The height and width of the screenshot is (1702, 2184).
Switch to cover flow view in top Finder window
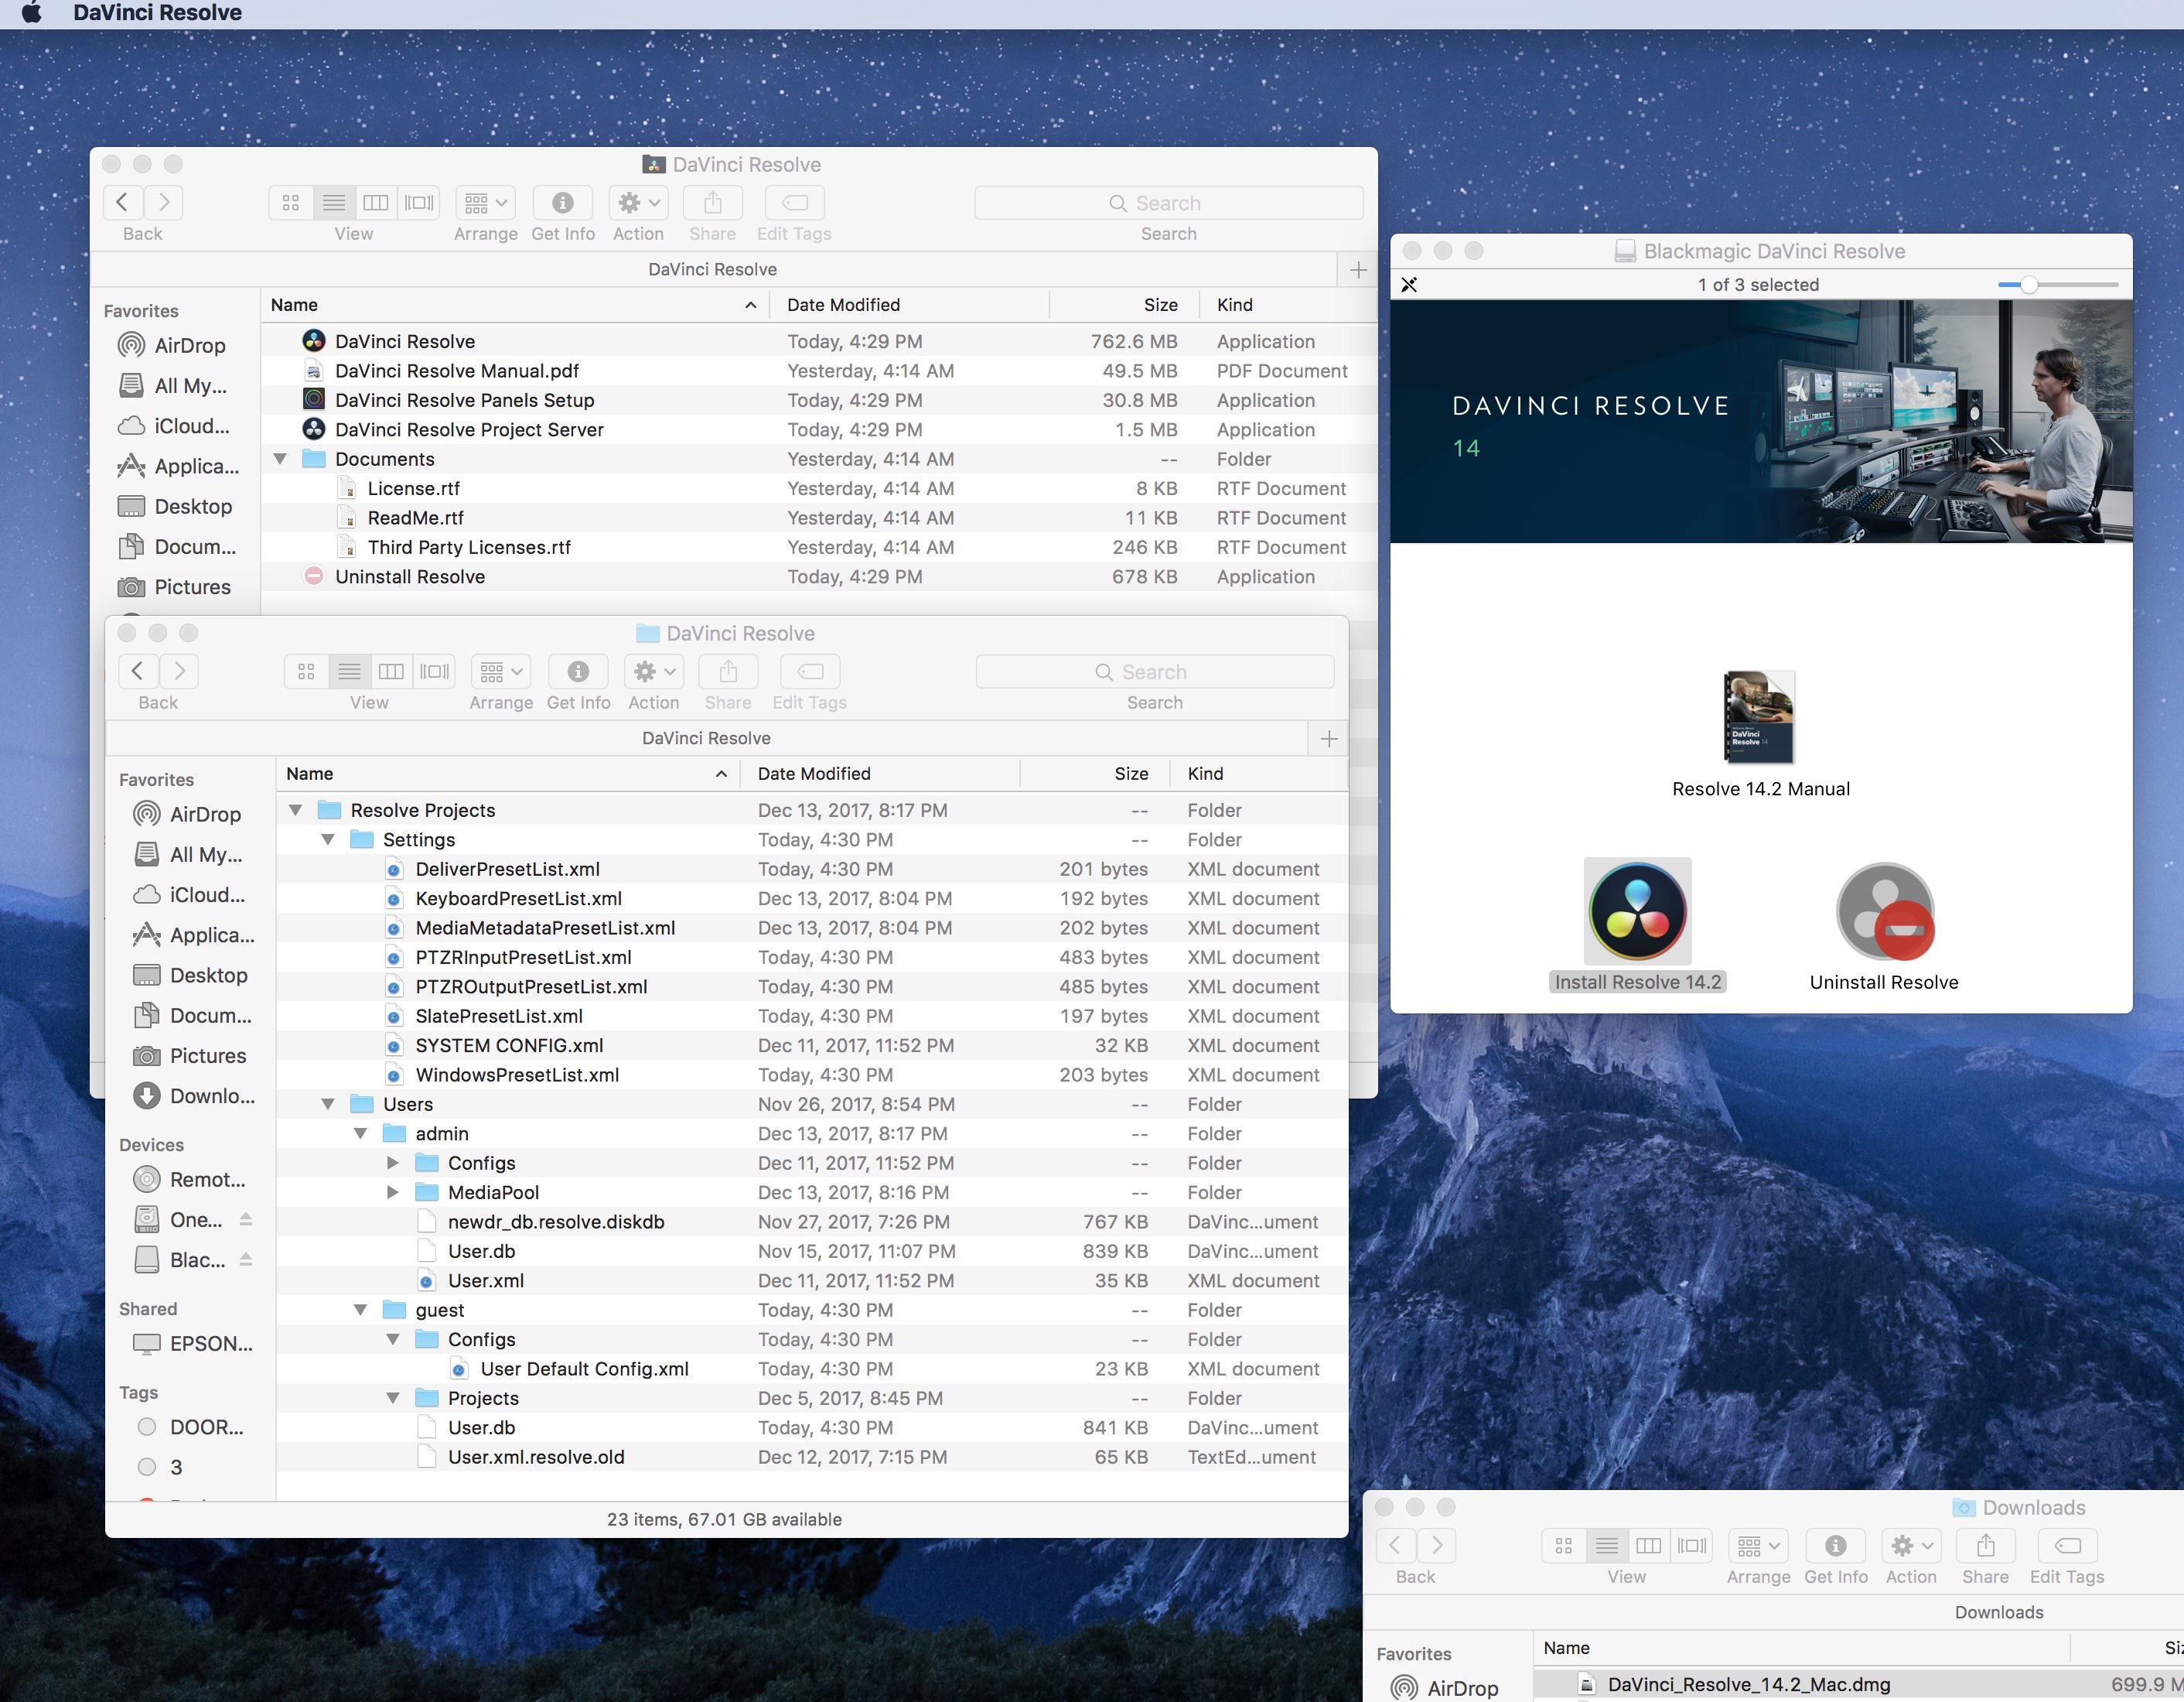(x=419, y=203)
